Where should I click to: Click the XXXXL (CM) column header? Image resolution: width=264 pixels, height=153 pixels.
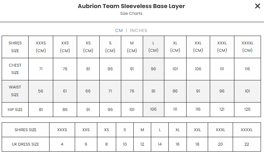click(x=247, y=47)
